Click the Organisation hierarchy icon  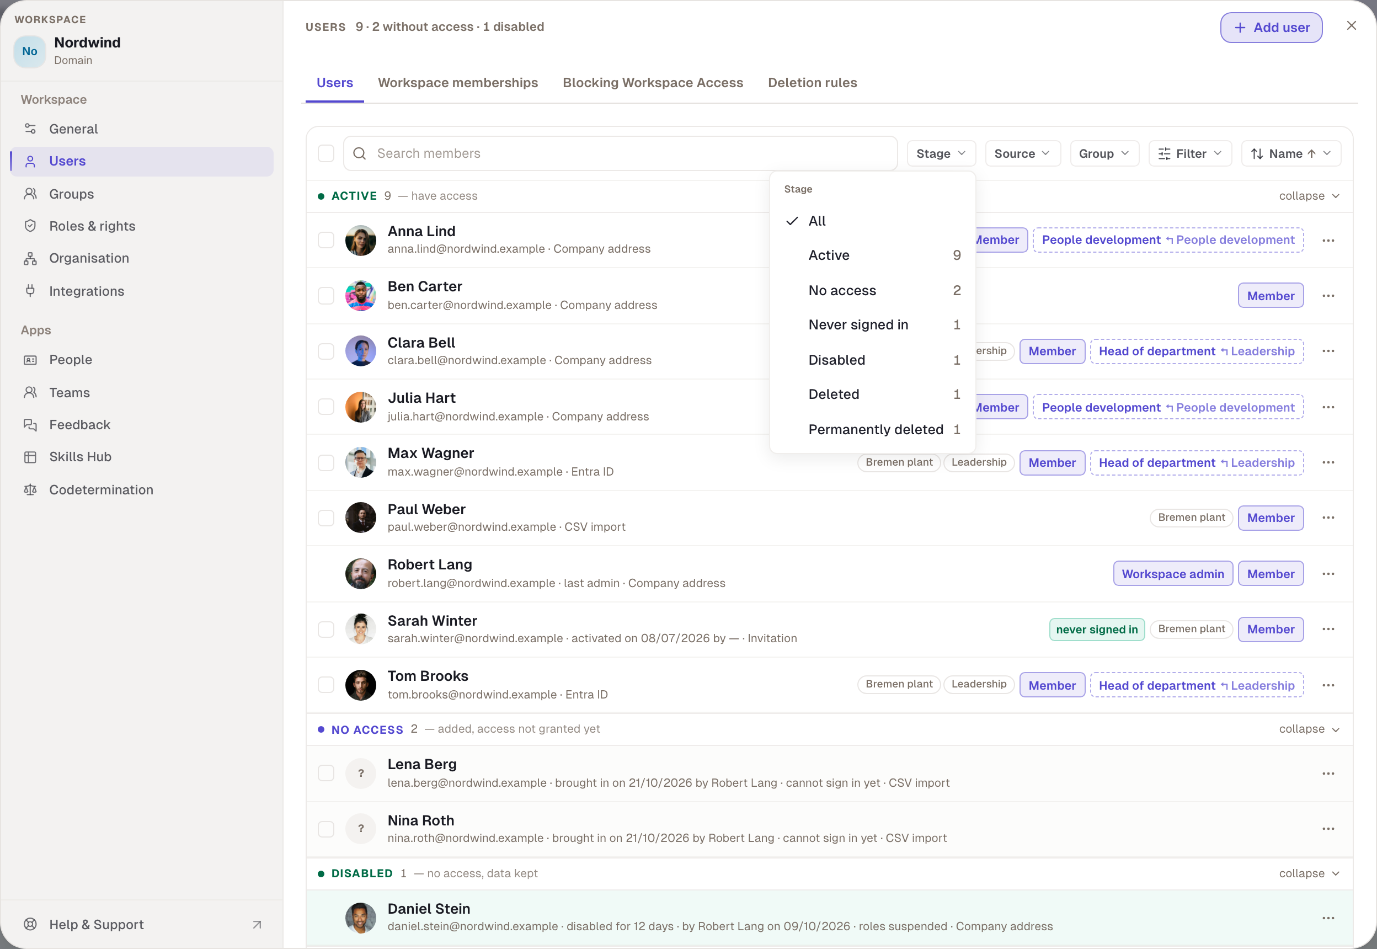pos(30,258)
